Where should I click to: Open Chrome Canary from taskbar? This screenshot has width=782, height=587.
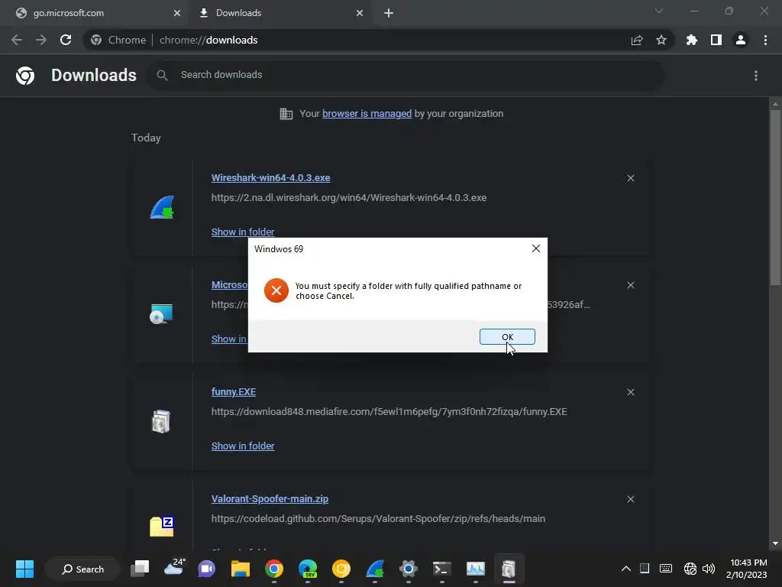[x=341, y=569]
